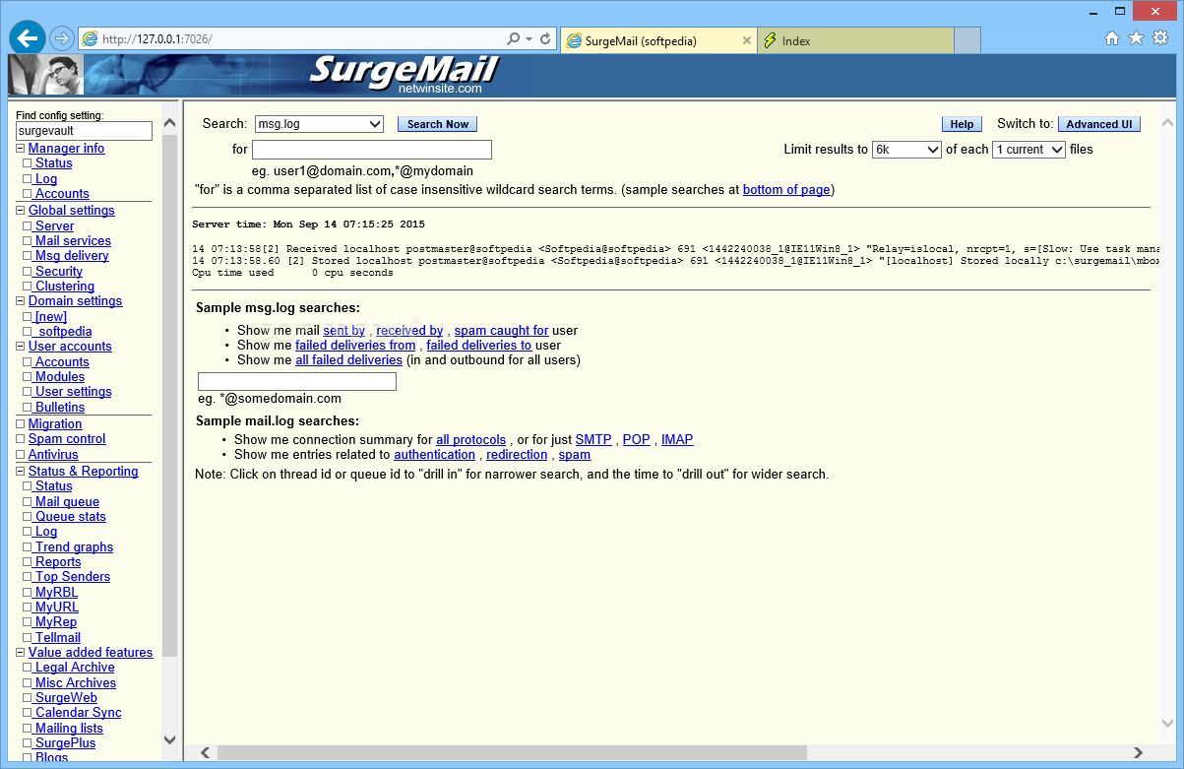Open the Security sidebar item
Viewport: 1184px width, 769px height.
[58, 272]
